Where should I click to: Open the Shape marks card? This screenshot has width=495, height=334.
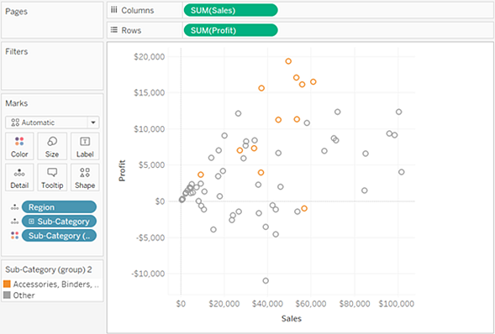point(85,177)
